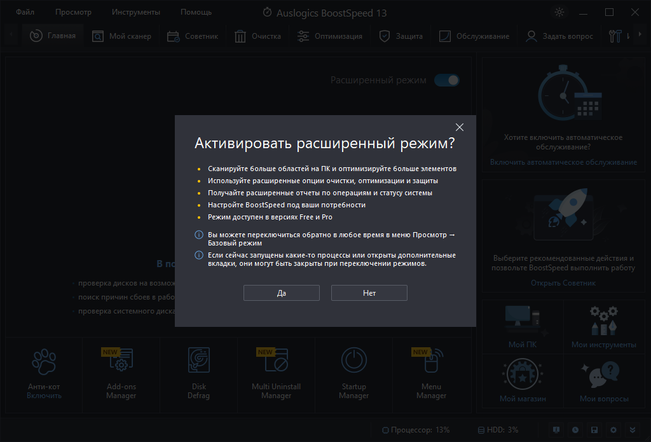This screenshot has height=442, width=651.
Task: Launch Menu Manager
Action: tap(432, 375)
